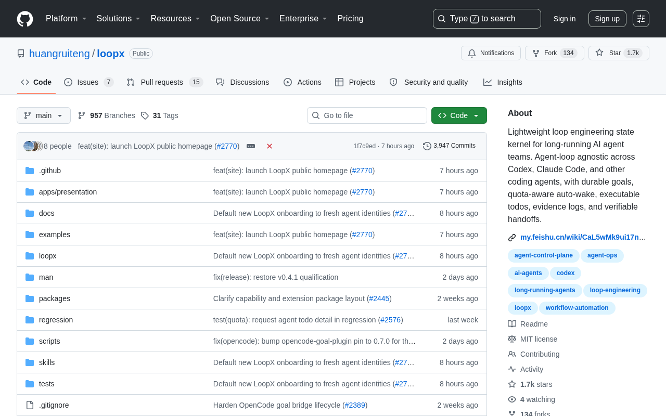
Task: Expand the Open Source menu
Action: (240, 19)
